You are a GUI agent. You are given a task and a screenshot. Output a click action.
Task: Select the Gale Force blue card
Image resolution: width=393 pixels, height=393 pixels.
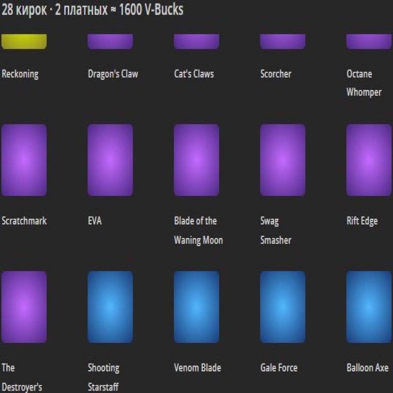pos(282,307)
